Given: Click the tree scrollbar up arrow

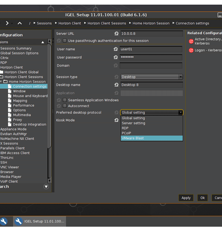Looking at the screenshot, I should click(x=49, y=41).
